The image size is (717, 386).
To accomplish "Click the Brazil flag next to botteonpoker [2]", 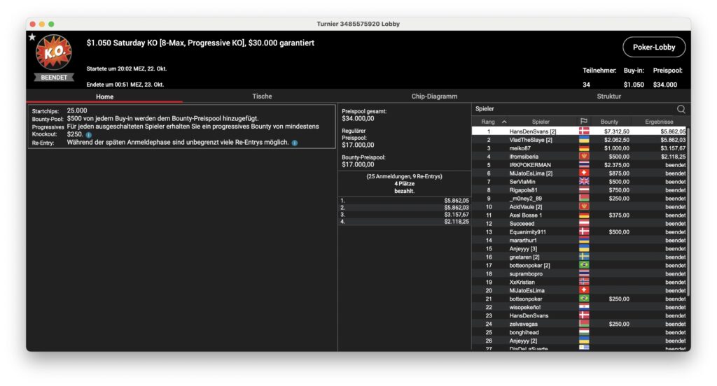I will [584, 265].
